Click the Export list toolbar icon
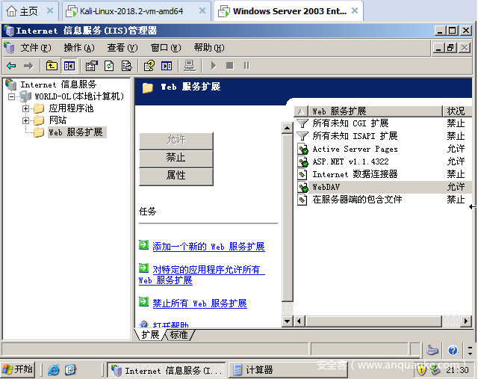The width and height of the screenshot is (478, 379). click(126, 66)
